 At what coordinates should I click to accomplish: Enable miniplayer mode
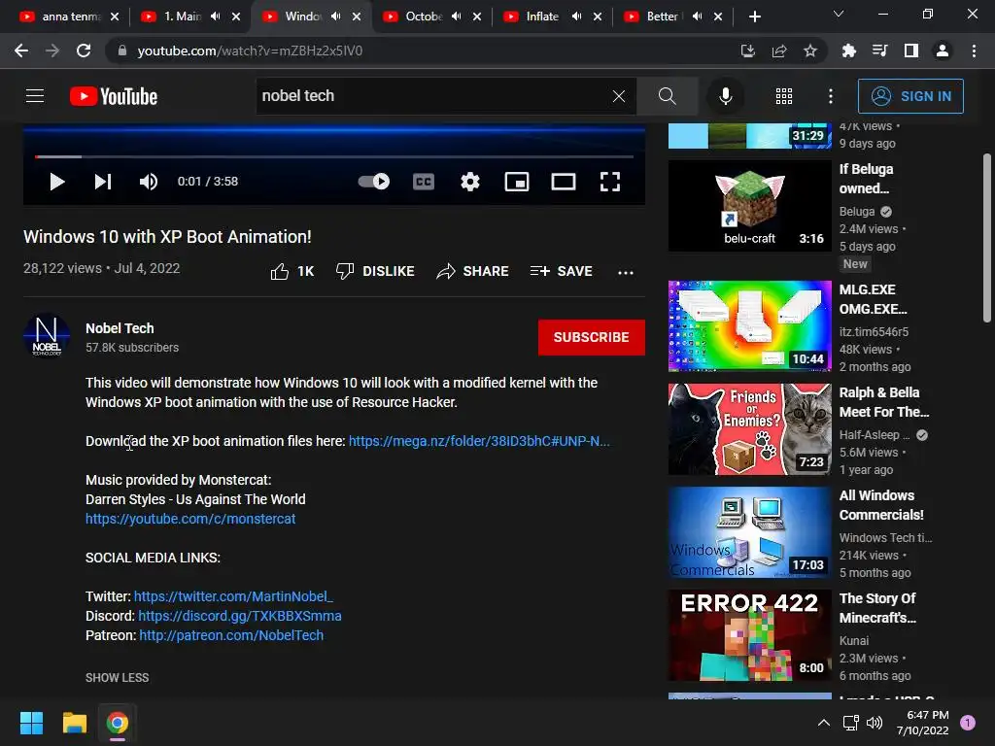pos(517,182)
